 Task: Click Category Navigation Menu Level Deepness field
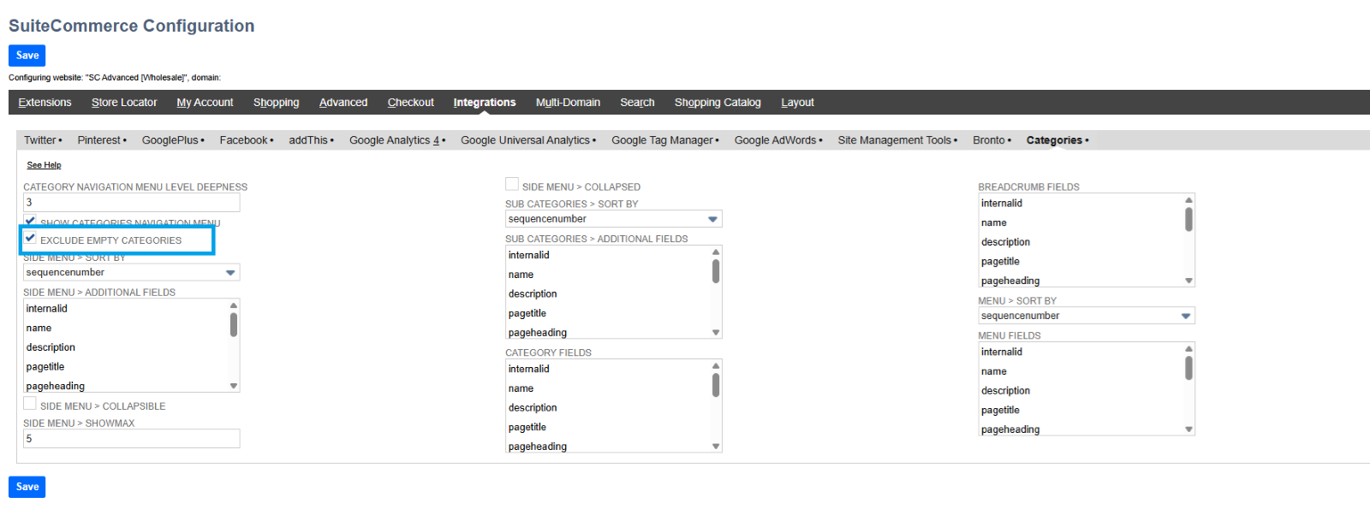coord(131,203)
